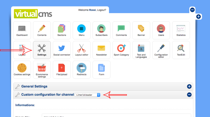
Task: Expand the General Settings section
Action: coord(189,86)
